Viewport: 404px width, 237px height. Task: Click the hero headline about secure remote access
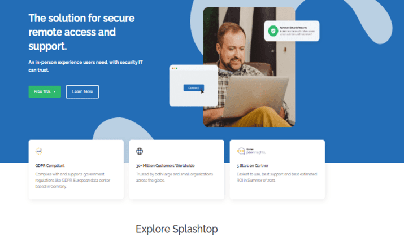point(81,32)
